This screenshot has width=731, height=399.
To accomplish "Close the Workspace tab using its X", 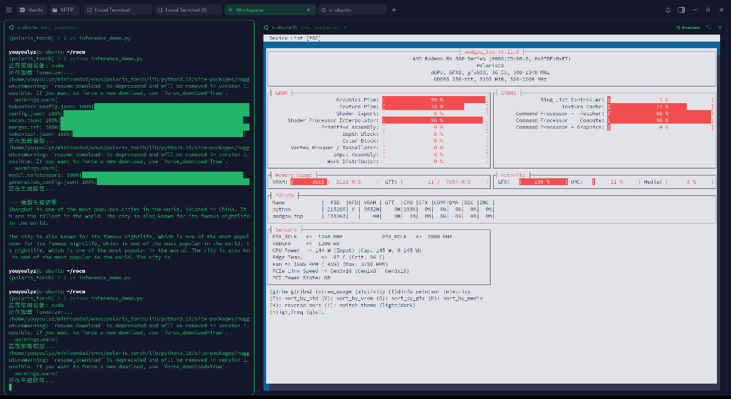I will tap(230, 10).
